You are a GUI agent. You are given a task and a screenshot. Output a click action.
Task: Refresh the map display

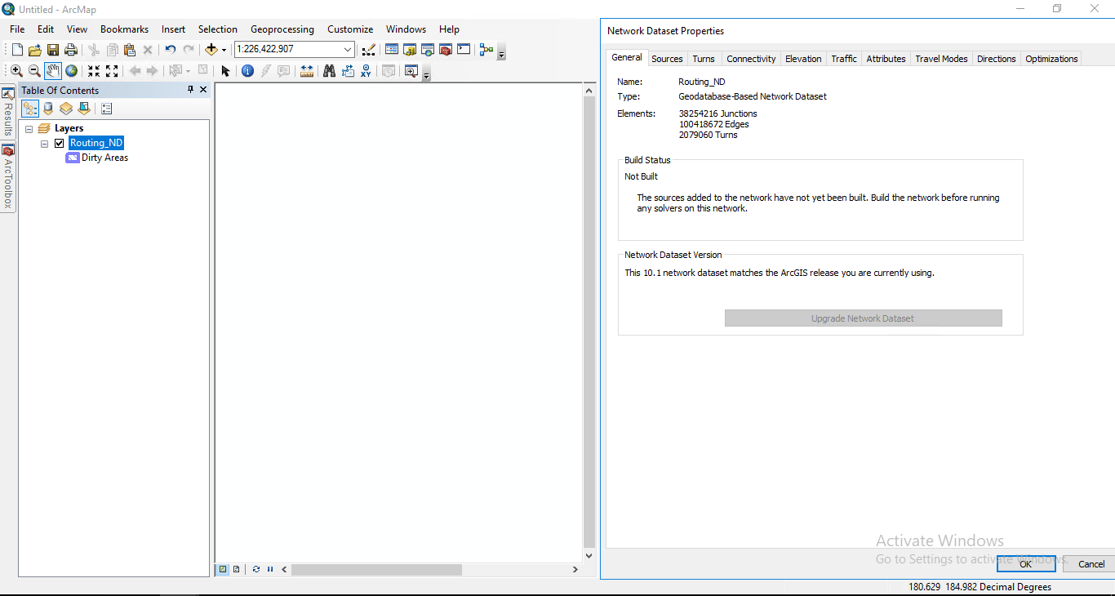click(256, 569)
